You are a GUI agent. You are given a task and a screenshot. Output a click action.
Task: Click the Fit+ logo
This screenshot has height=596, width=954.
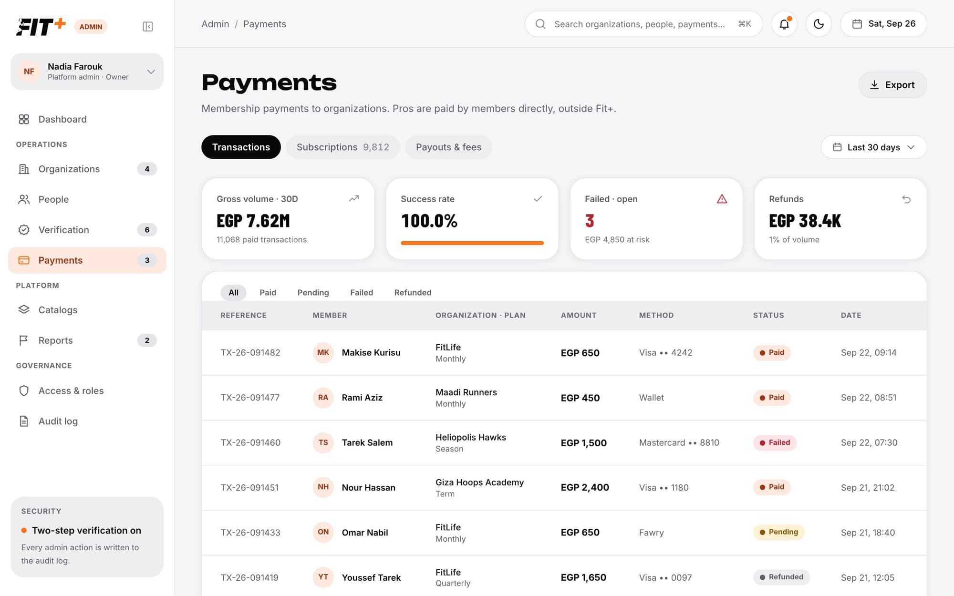[41, 26]
